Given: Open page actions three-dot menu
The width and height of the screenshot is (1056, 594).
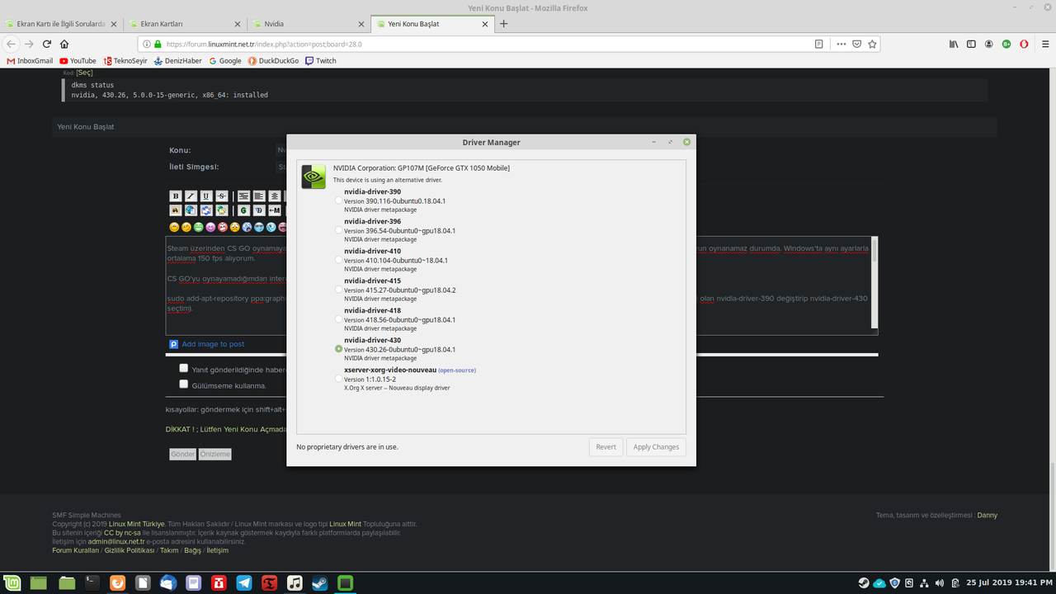Looking at the screenshot, I should [x=841, y=44].
